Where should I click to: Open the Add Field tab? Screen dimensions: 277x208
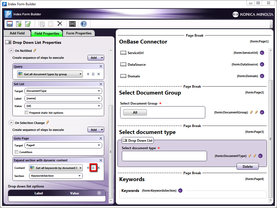coord(17,33)
